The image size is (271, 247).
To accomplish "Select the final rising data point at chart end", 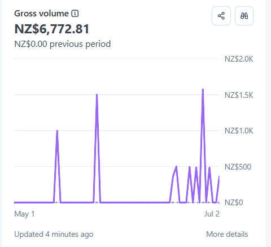I will coord(219,176).
